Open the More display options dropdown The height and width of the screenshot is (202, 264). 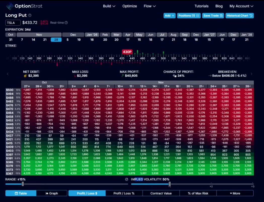[x=235, y=193]
